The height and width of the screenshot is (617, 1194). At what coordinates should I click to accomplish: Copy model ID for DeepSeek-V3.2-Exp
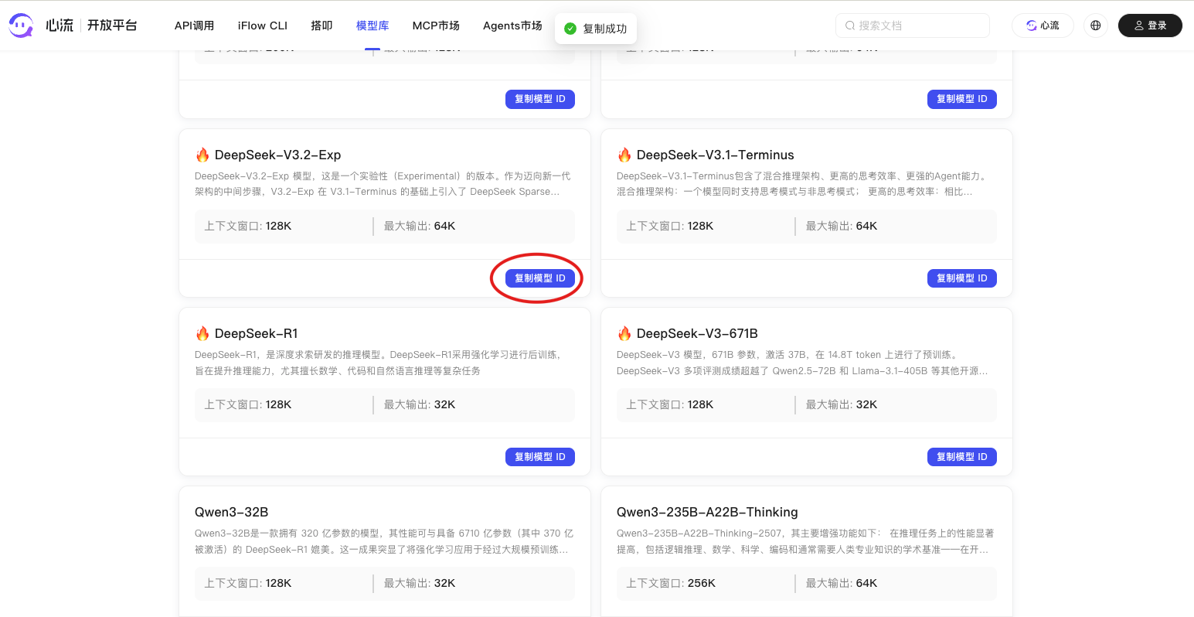(540, 278)
